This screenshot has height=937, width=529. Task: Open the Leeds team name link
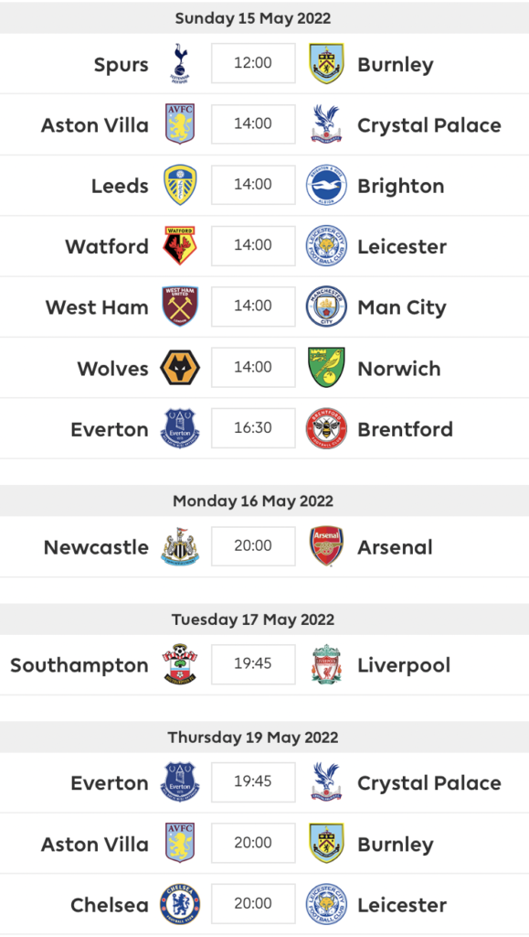(x=120, y=186)
